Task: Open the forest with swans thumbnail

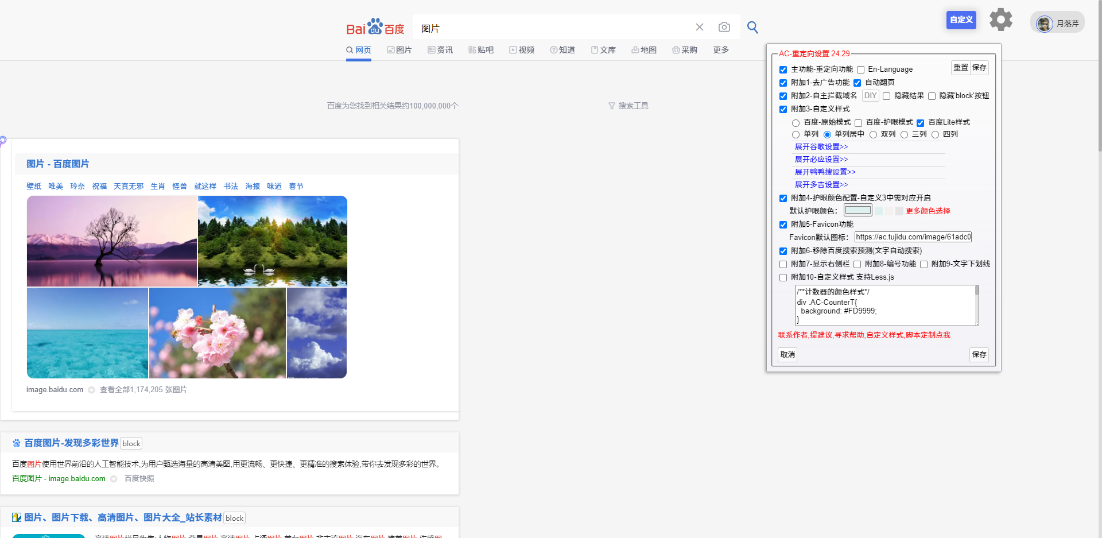Action: point(273,241)
